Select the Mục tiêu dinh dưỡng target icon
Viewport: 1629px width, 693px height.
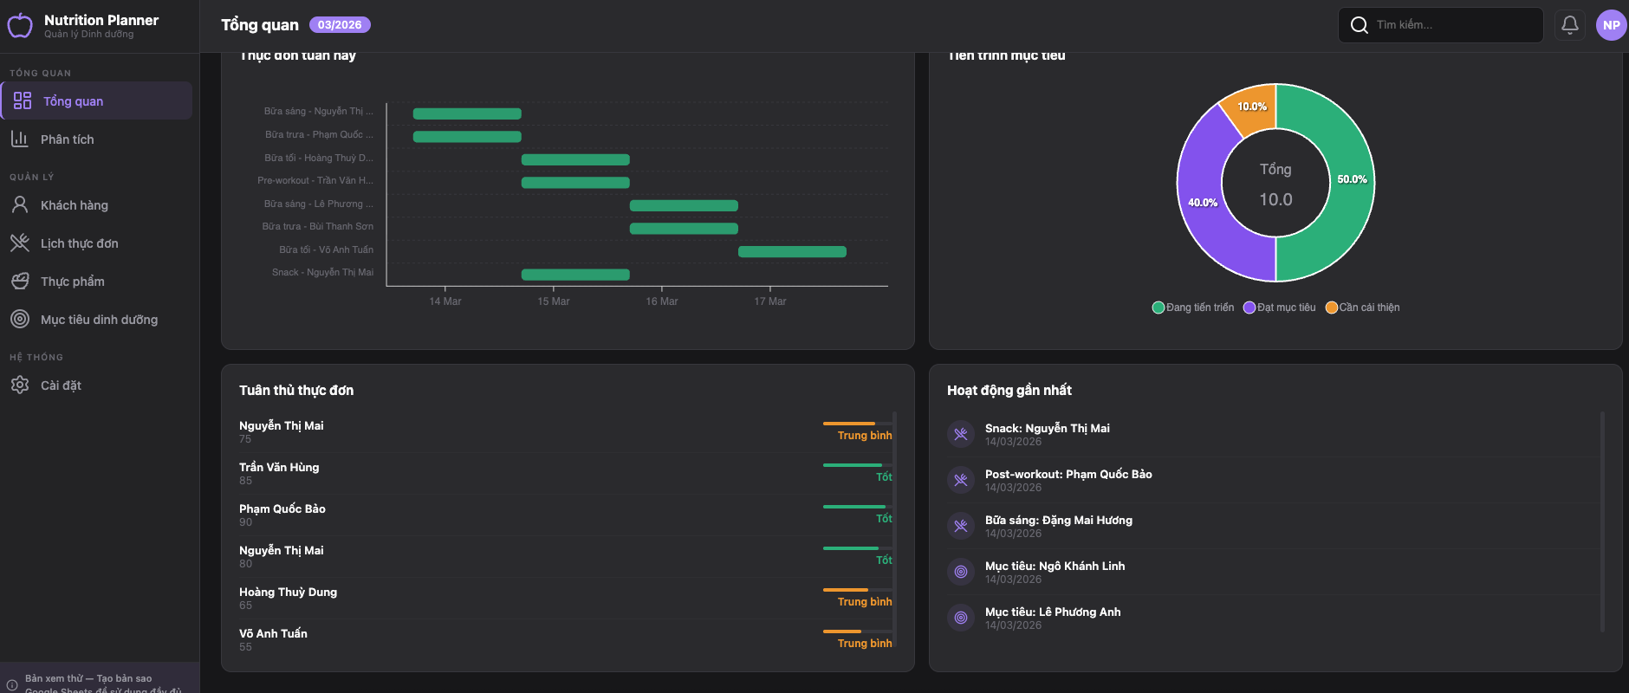pyautogui.click(x=20, y=320)
